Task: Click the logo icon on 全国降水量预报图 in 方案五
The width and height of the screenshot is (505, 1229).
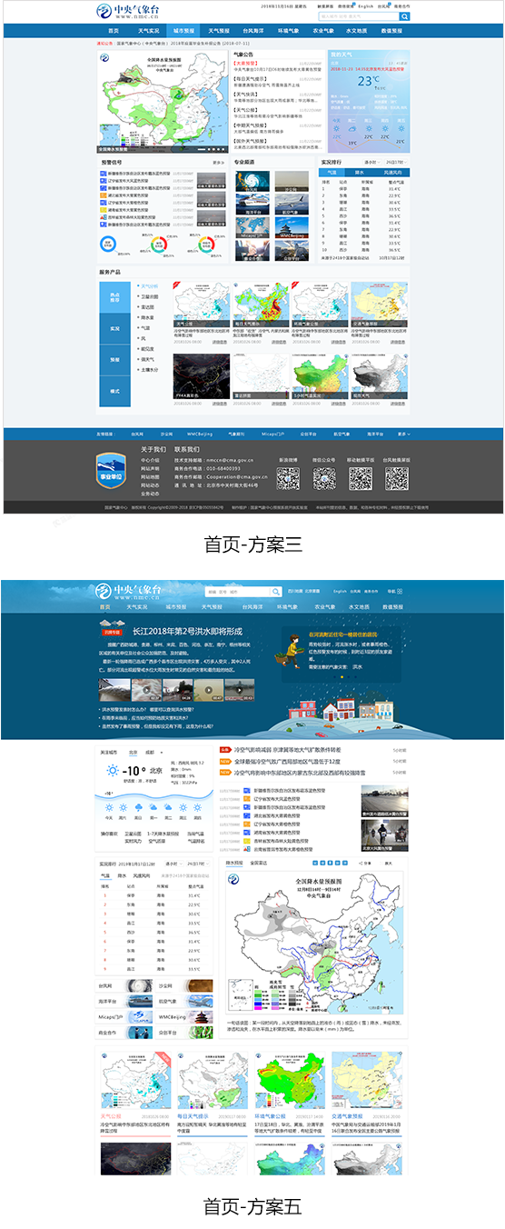Action: (x=233, y=881)
